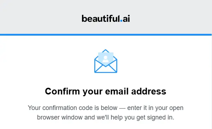Click the person avatar inside the envelope

pos(105,59)
